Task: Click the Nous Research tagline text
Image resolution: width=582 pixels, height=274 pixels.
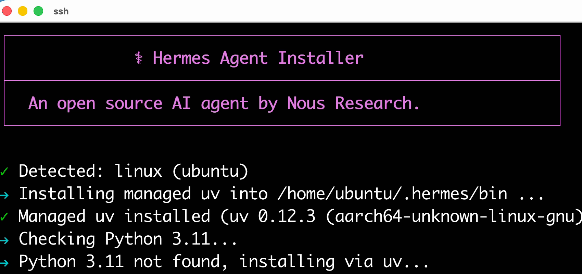Action: point(224,103)
